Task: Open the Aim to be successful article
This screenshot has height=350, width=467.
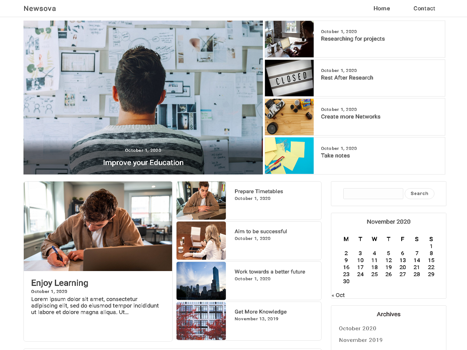Action: tap(261, 231)
